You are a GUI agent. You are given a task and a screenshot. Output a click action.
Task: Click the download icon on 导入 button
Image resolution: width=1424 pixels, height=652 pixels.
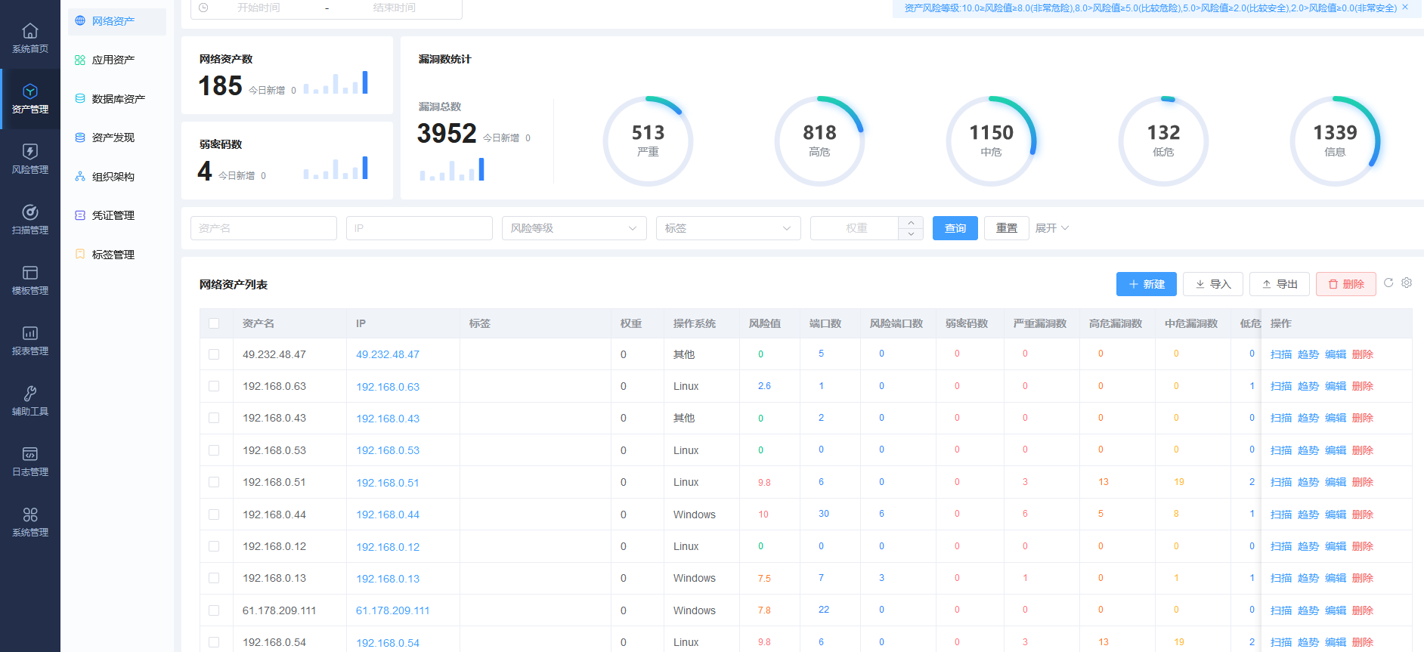click(x=1200, y=284)
